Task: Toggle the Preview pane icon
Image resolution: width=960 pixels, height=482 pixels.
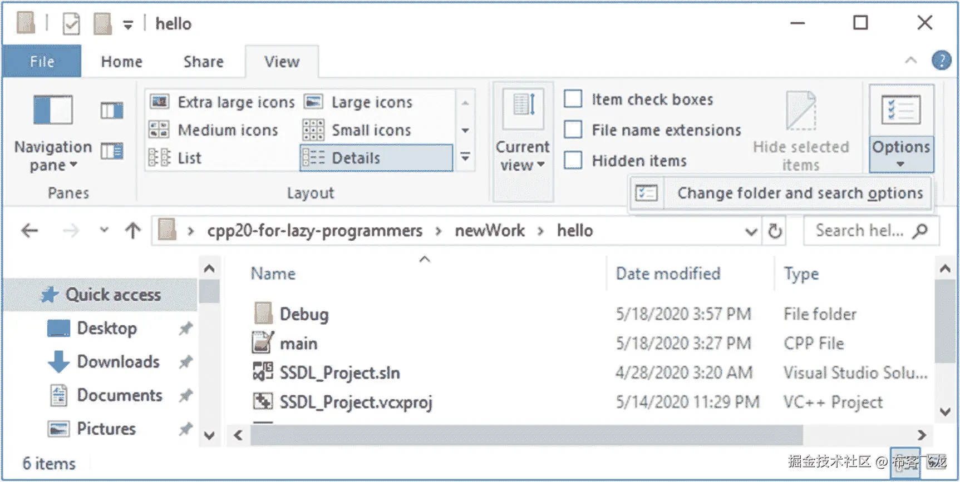Action: (112, 111)
